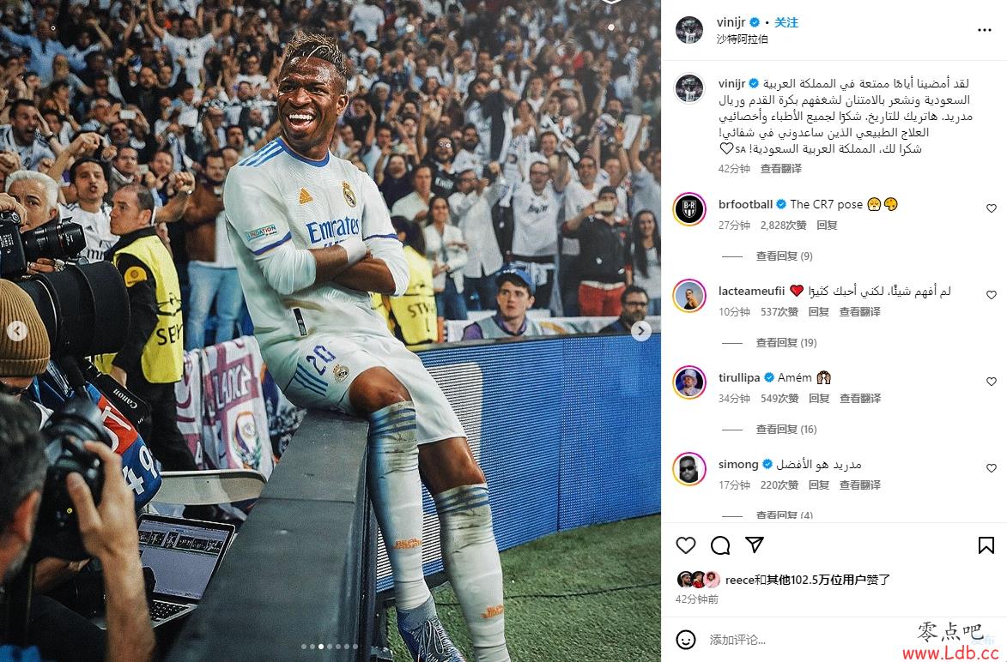Reply to brfootball's comment via 回复
This screenshot has height=662, width=1007.
pos(827,226)
